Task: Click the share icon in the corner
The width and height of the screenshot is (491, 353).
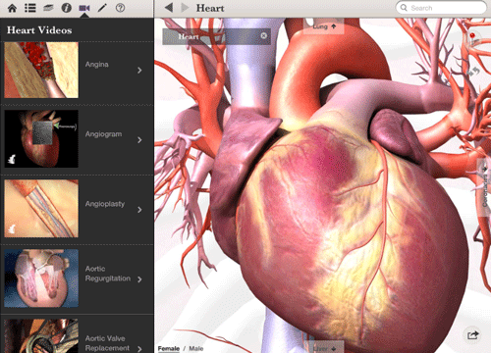Action: (x=472, y=335)
